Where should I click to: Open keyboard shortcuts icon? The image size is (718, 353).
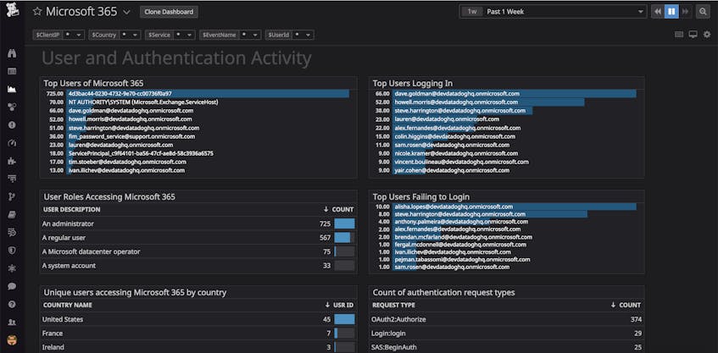coord(679,35)
